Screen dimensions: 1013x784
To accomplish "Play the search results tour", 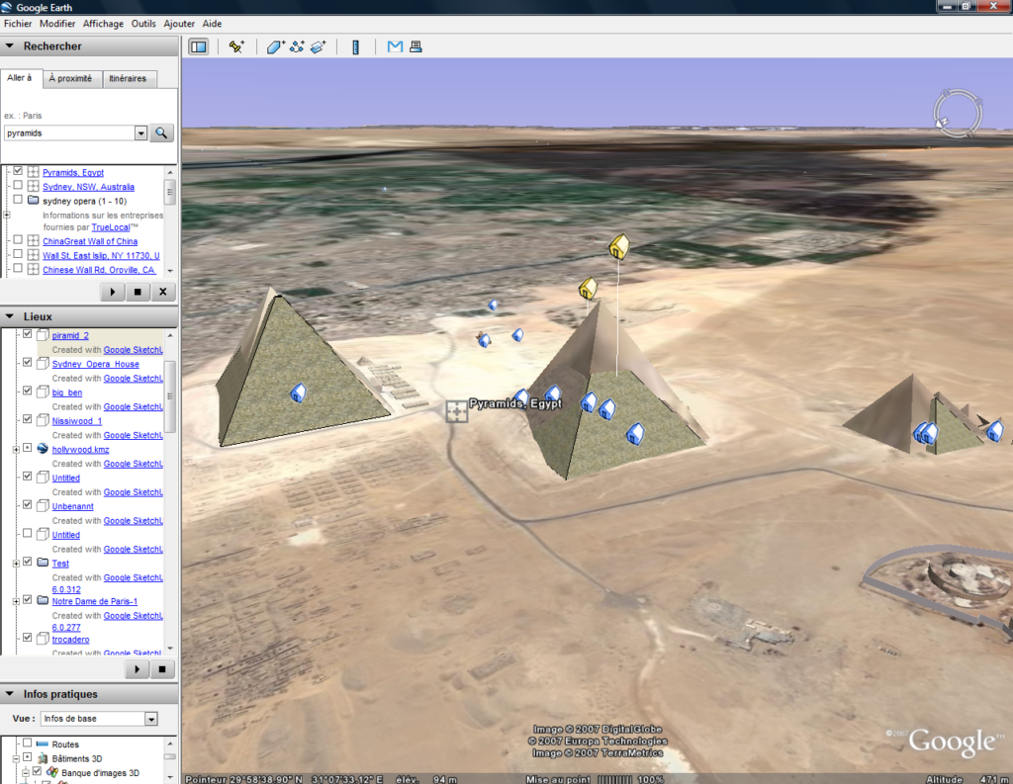I will (113, 292).
